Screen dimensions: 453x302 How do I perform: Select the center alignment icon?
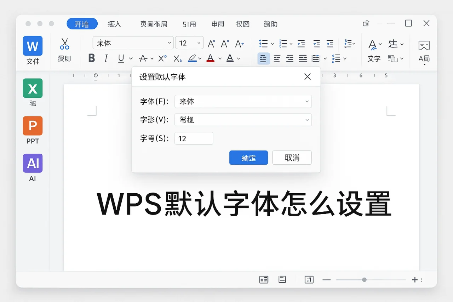click(x=277, y=58)
